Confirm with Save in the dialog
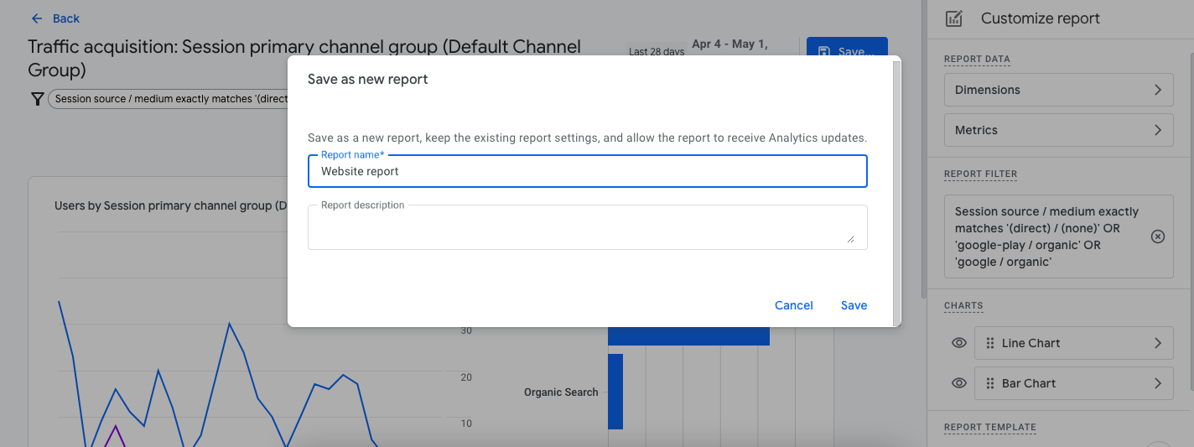 click(854, 305)
